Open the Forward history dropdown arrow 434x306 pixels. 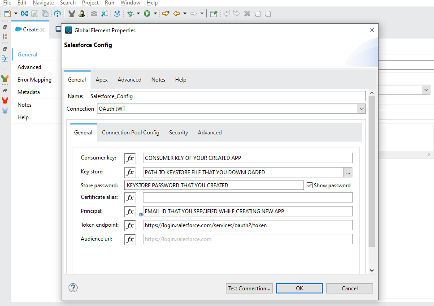202,13
